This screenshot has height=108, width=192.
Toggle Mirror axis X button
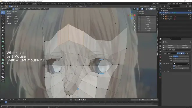176,56
